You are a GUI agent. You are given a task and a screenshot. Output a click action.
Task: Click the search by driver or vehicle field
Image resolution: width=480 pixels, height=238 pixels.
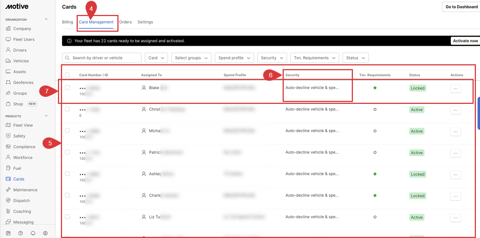102,58
